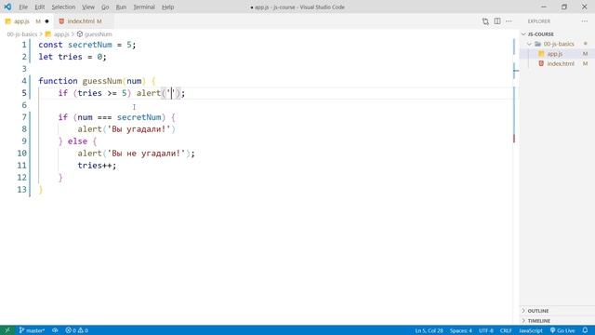Click the app.js file icon in editor tab
Image resolution: width=595 pixels, height=335 pixels.
(8, 21)
